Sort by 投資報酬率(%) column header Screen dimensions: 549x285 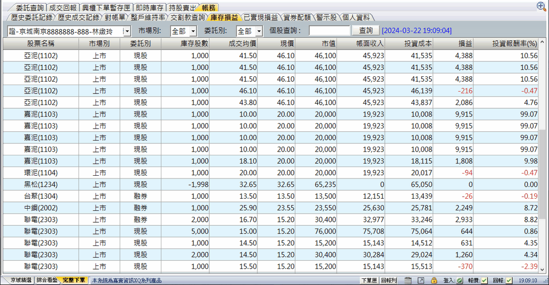click(506, 43)
